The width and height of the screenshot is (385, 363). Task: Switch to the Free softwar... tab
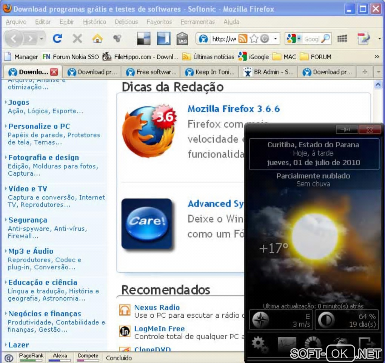[151, 72]
